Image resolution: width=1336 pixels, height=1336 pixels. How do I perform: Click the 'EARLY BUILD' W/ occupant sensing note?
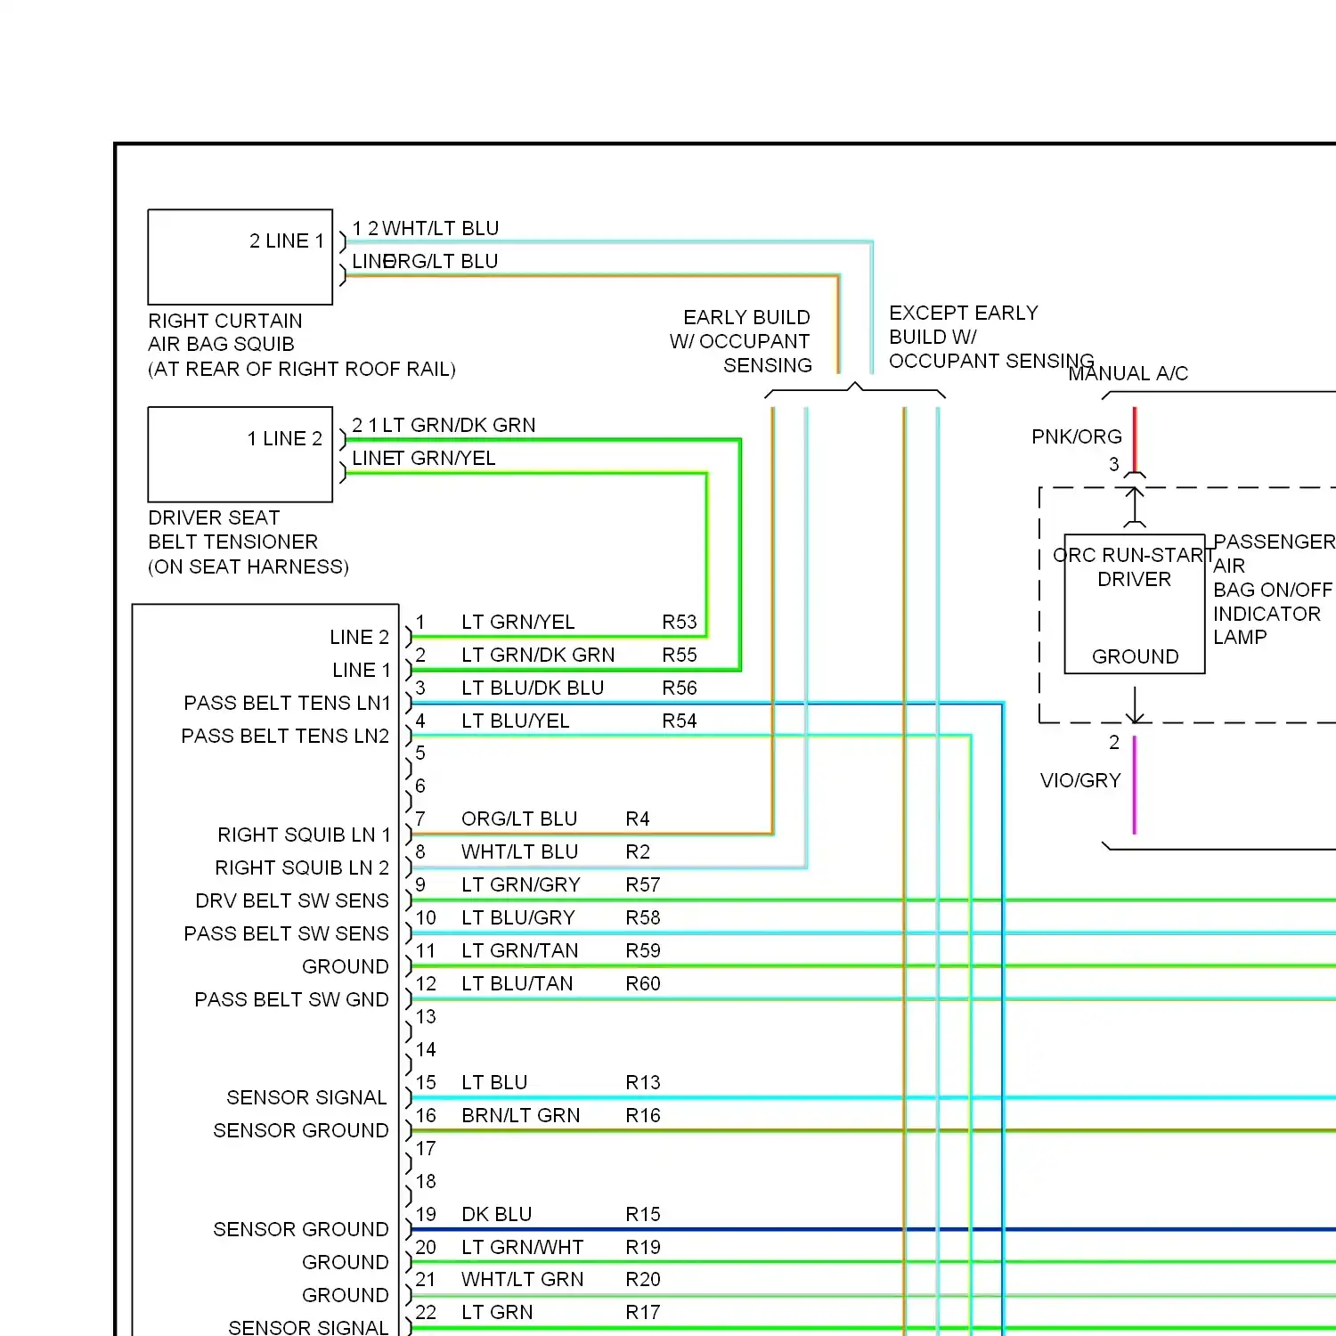coord(746,317)
